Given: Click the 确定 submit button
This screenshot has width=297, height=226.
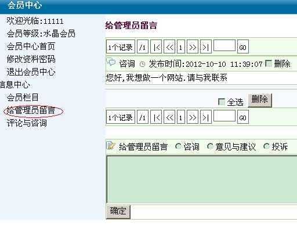Looking at the screenshot, I should [118, 211].
